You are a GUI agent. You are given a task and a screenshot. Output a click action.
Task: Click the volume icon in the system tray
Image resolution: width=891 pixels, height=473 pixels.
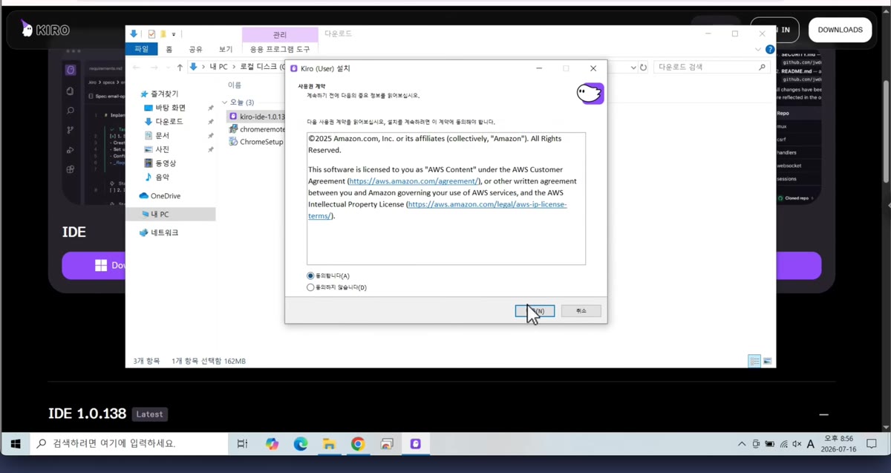tap(797, 444)
